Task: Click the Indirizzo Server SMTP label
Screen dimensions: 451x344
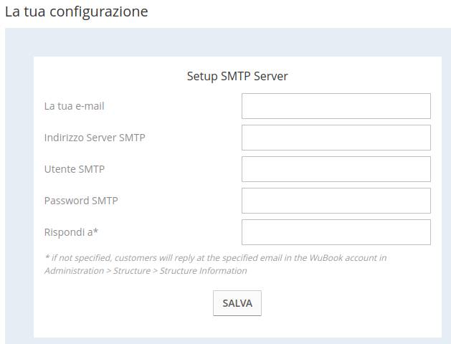Action: pos(95,138)
